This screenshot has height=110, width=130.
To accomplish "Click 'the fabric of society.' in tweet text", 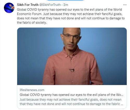I will [x=32, y=23].
